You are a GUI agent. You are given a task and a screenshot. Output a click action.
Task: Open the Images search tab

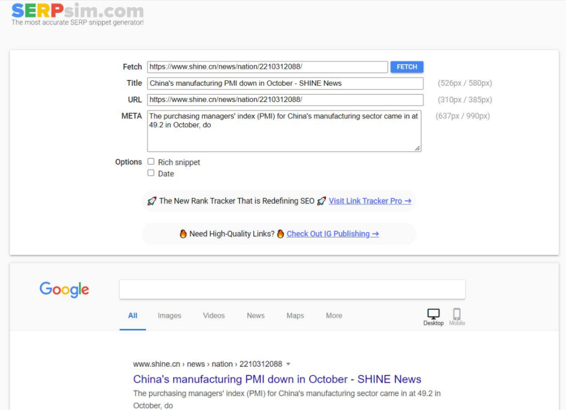[169, 315]
